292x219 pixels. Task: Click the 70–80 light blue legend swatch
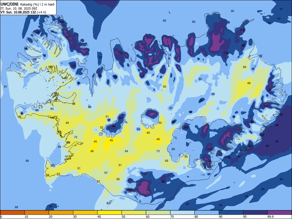pos(182,213)
